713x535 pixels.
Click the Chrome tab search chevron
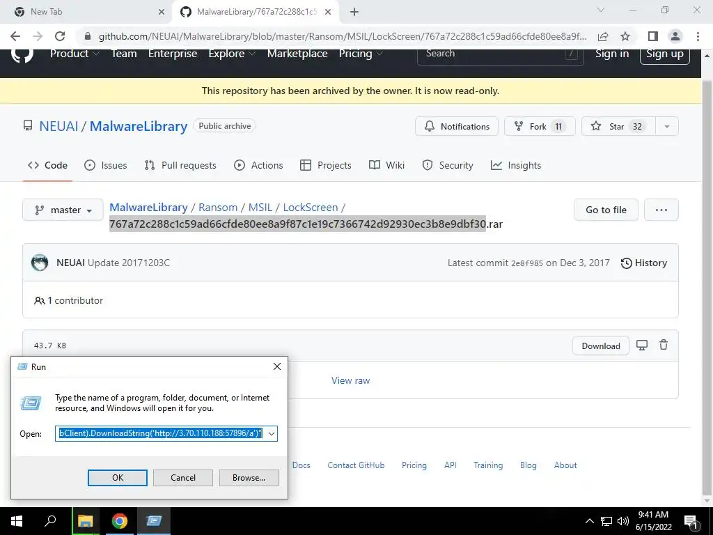[600, 10]
